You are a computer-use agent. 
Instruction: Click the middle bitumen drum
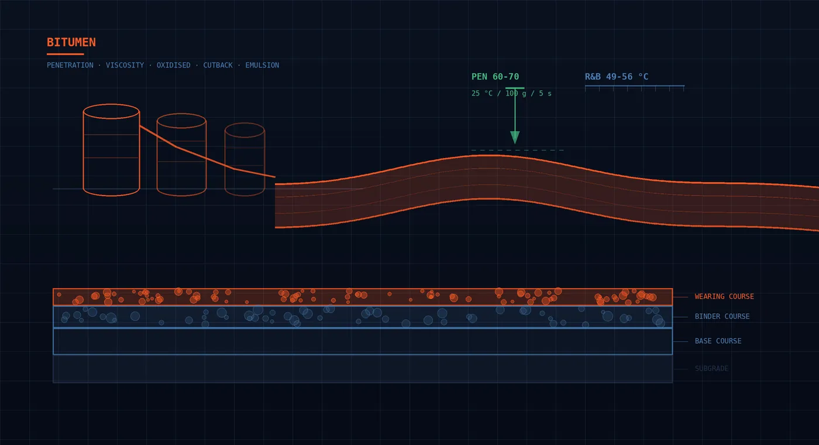pos(181,155)
